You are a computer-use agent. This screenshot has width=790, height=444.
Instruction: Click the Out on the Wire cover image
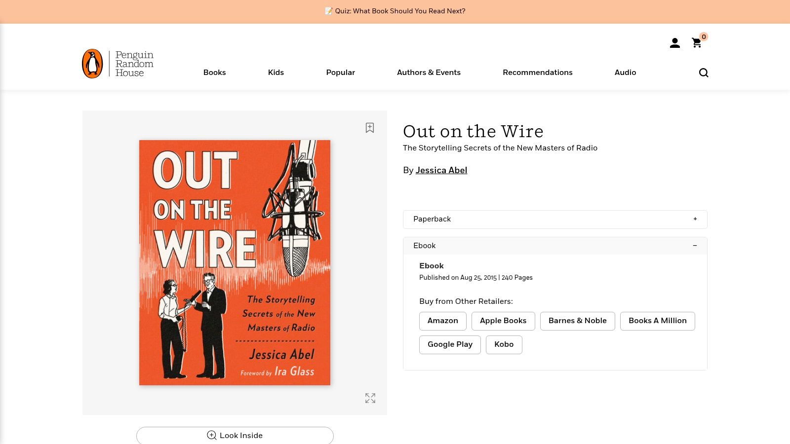[235, 262]
